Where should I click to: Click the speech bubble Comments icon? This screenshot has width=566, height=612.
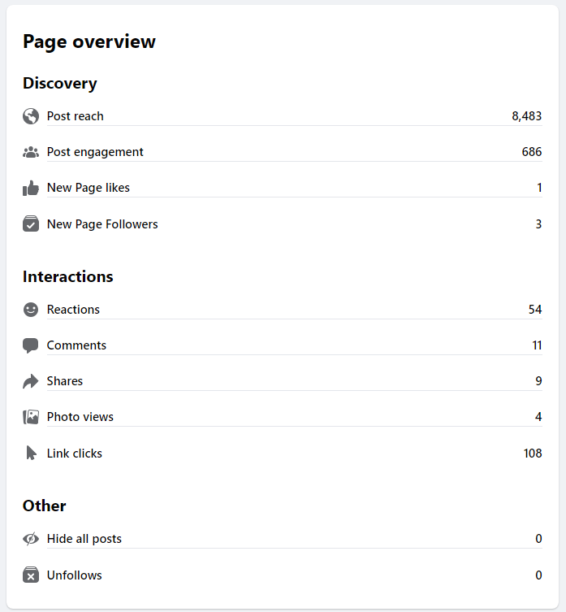[x=31, y=345]
